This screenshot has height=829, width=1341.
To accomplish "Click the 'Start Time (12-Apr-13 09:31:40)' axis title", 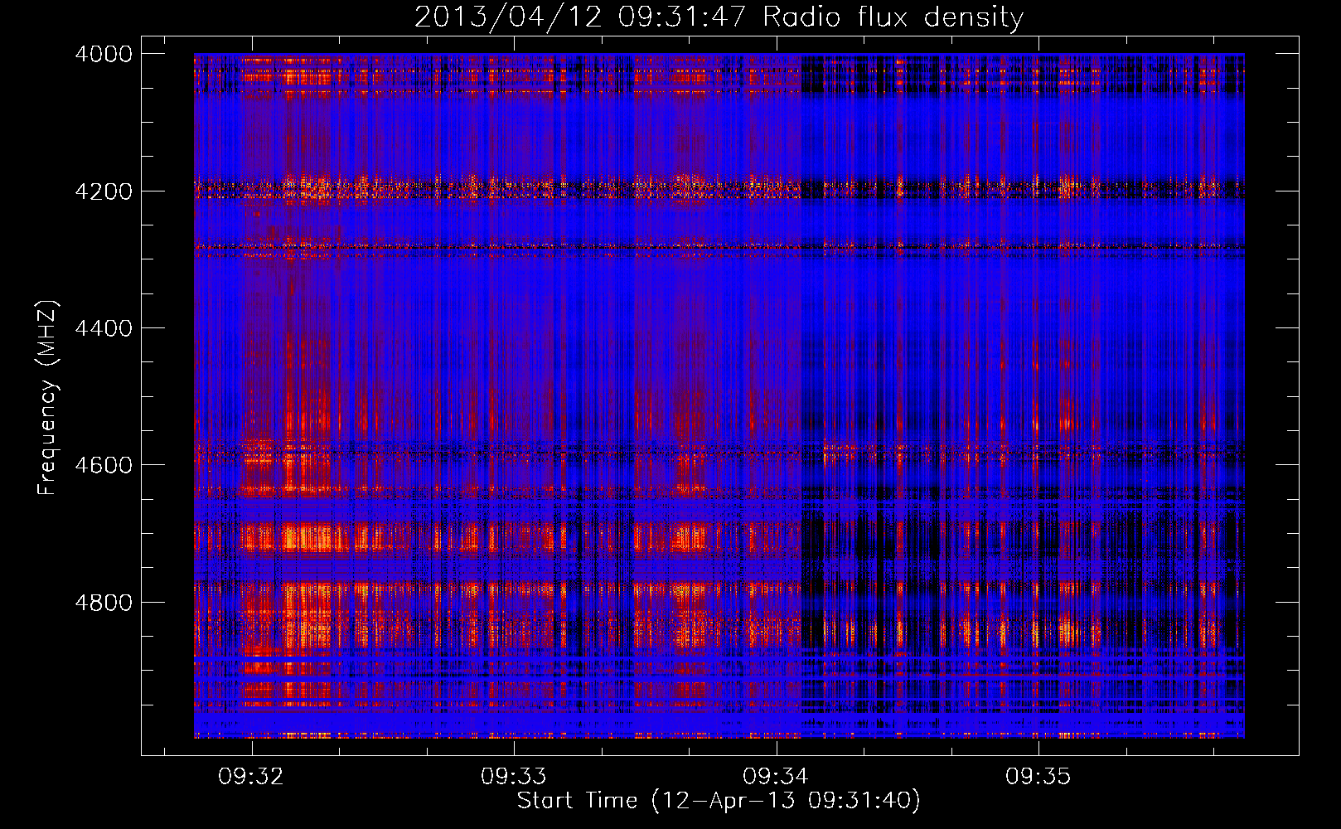I will coord(719,801).
